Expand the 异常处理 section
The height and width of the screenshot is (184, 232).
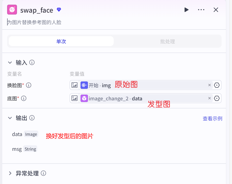(x=10, y=173)
